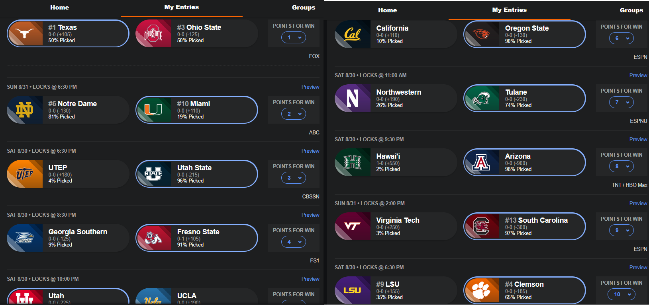Open points dropdown for Texas vs Ohio State
Viewport: 649px width, 305px height.
point(294,37)
